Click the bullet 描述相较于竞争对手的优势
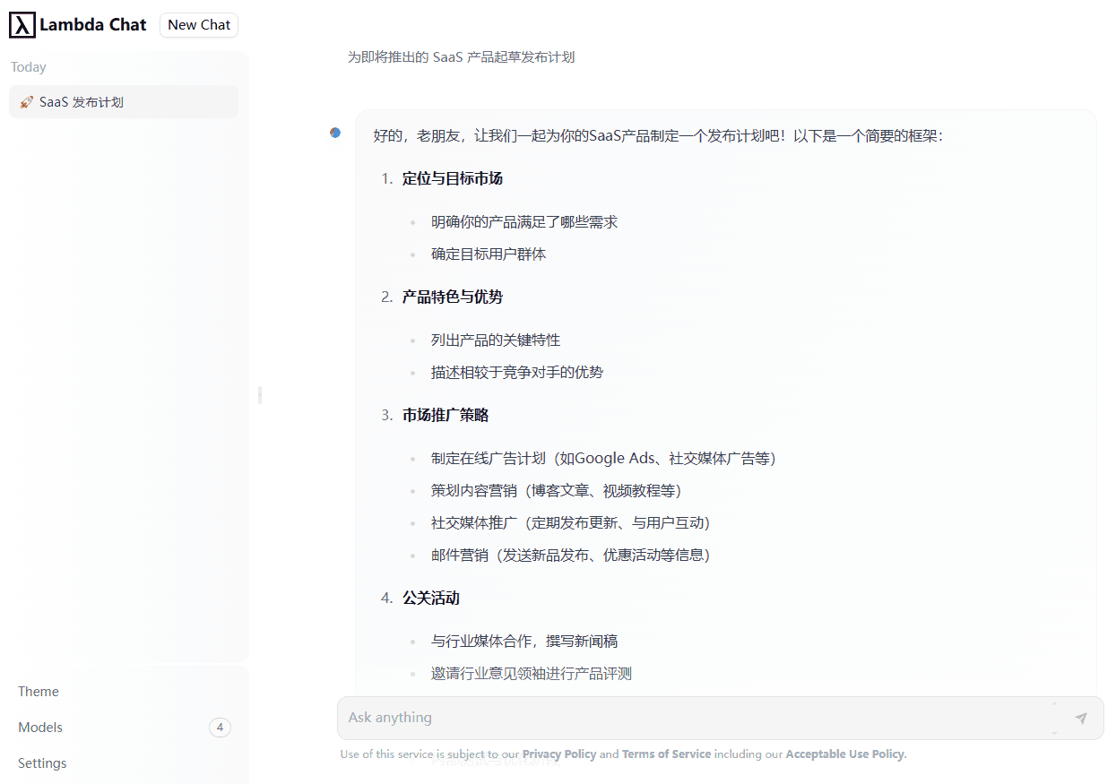This screenshot has width=1116, height=784. click(x=517, y=372)
